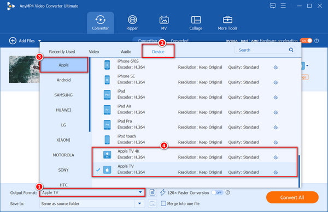The height and width of the screenshot is (212, 328).
Task: Open settings gear for Apple TV
Action: [x=276, y=172]
